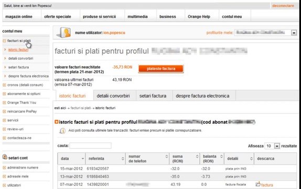Screen dimensions: 301x189
Task: Click the plateste factura button
Action: point(161,69)
